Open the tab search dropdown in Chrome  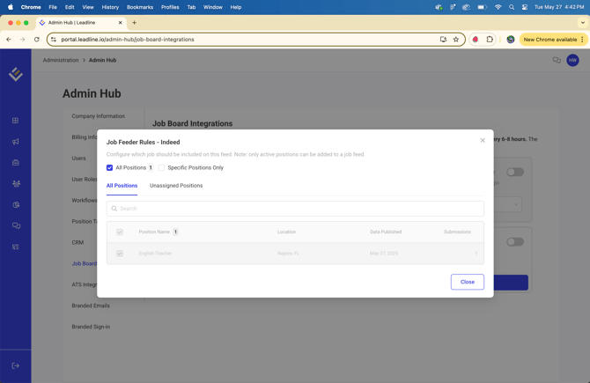click(582, 23)
